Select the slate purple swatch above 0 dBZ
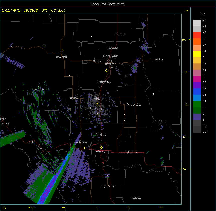 coord(197,117)
